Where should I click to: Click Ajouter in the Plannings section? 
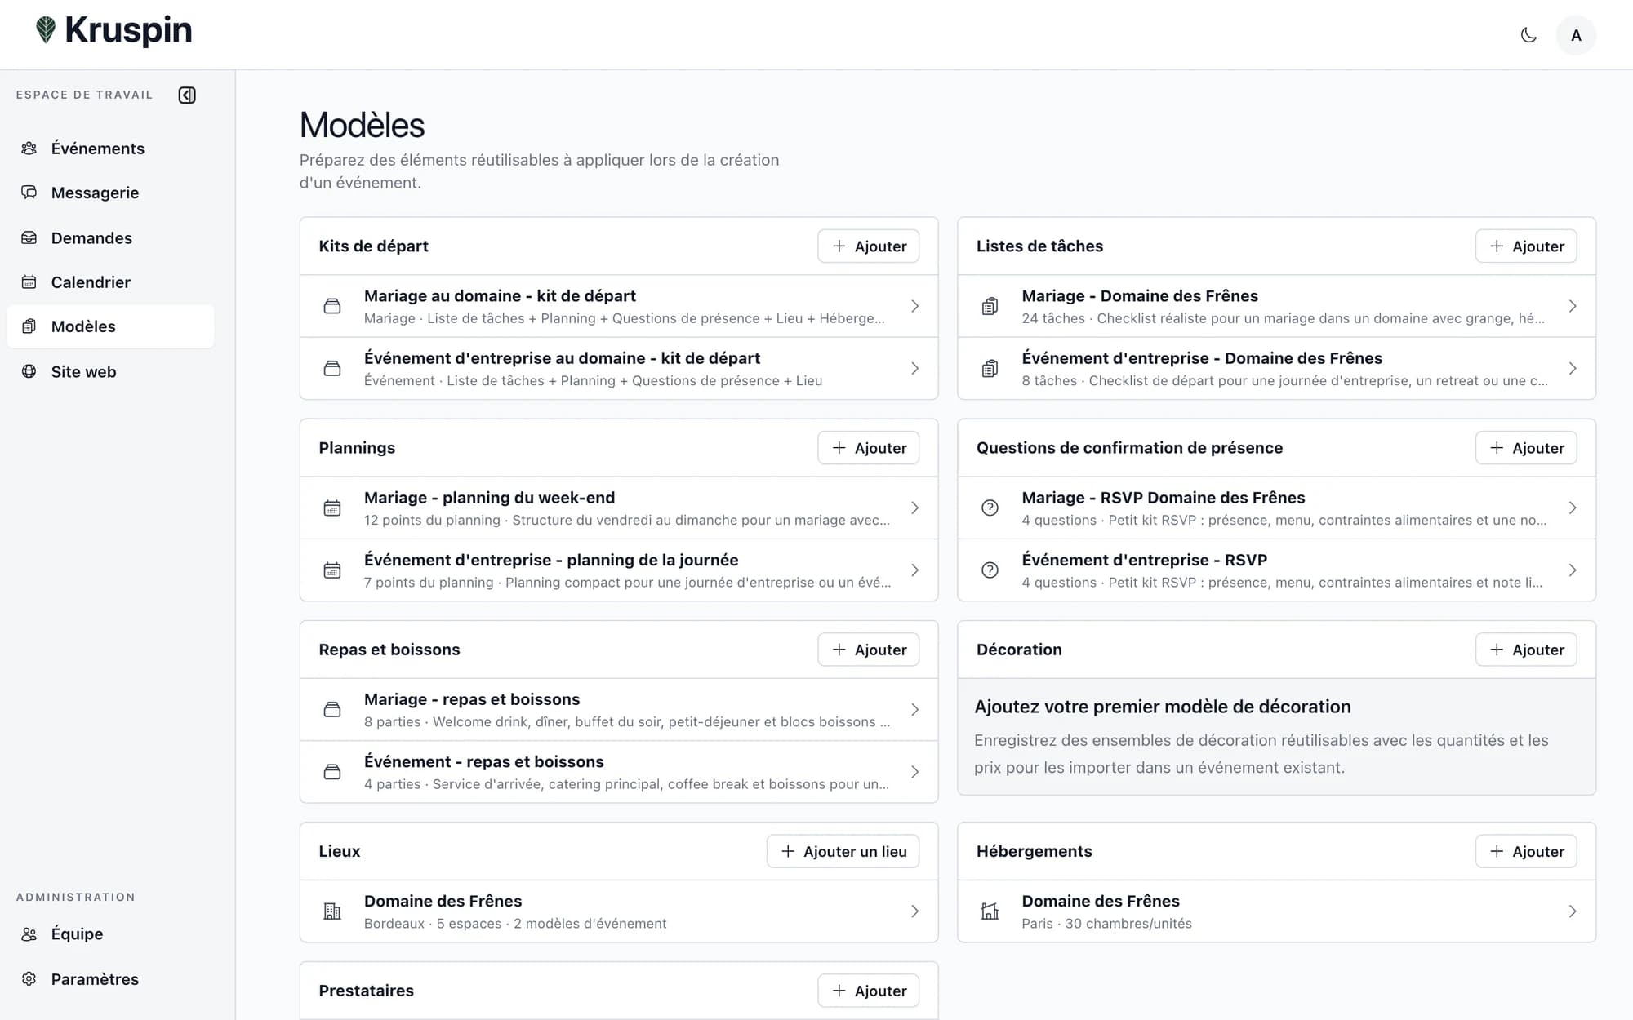(x=868, y=448)
